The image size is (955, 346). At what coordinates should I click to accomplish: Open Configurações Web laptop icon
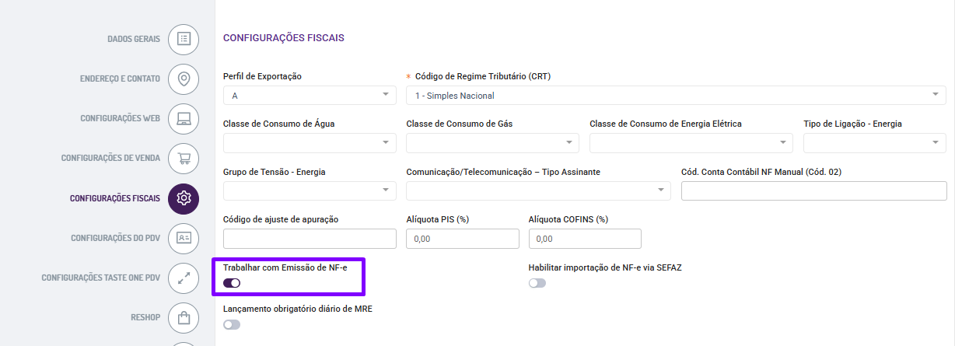click(184, 118)
